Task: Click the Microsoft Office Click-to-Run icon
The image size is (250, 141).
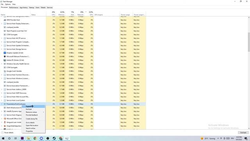Action: (5, 119)
